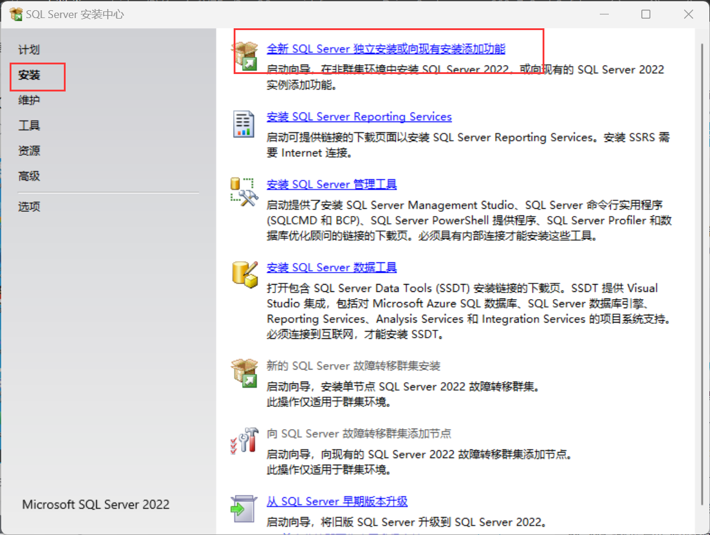The image size is (710, 535).
Task: Go to 资源 page in sidebar
Action: click(x=29, y=150)
